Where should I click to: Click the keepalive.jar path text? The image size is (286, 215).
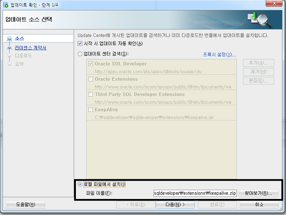(x=154, y=117)
